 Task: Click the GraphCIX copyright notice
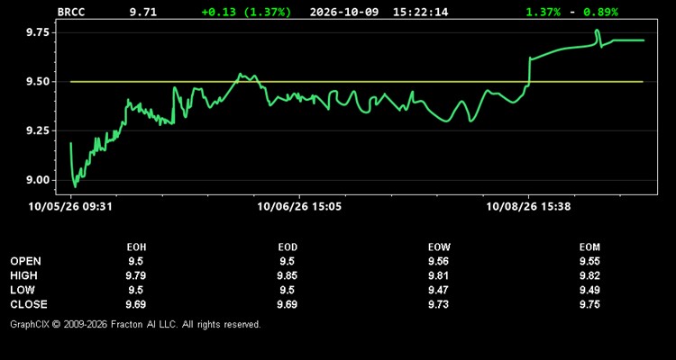136,324
